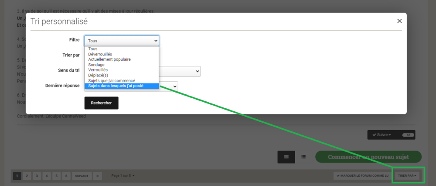
Task: Click the 65 followers count badge
Action: point(408,135)
